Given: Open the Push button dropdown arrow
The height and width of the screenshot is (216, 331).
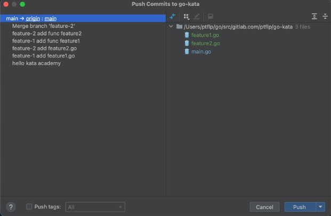Looking at the screenshot, I should pos(320,207).
